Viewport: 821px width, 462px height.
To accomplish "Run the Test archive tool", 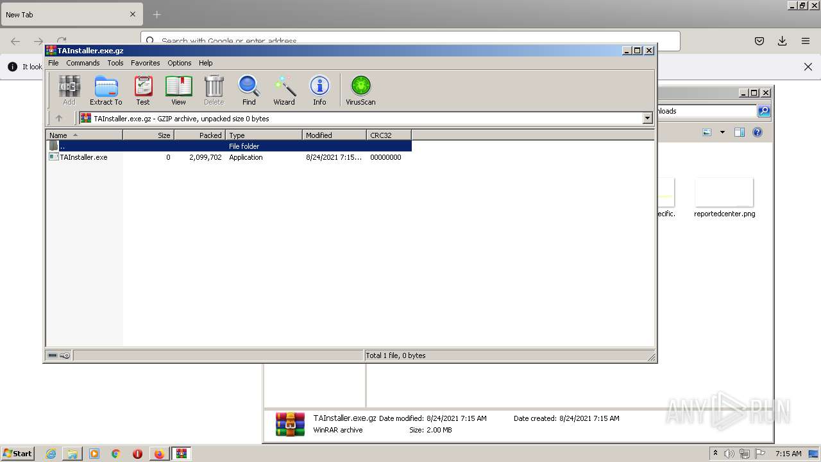I will click(x=143, y=90).
